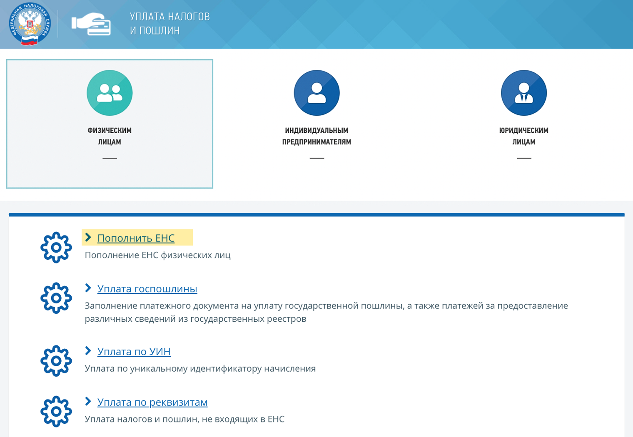Click the gear icon beside Уплата по УИН
This screenshot has width=633, height=437.
tap(56, 361)
